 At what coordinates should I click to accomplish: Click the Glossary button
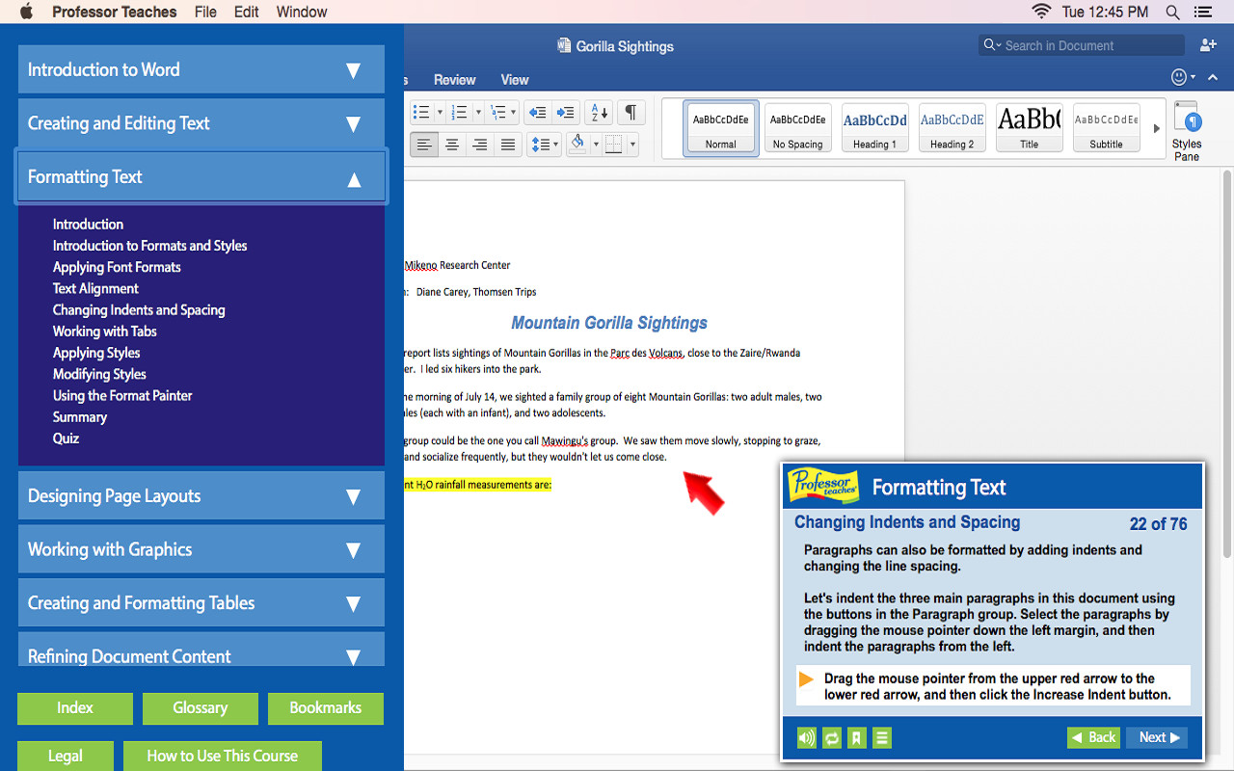201,708
